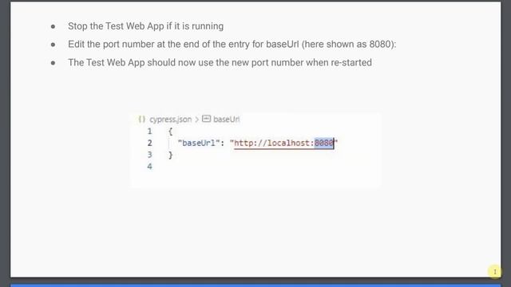Viewport: 511px width, 287px height.
Task: Click 'The Test Web App should now use' bullet
Action: 220,62
